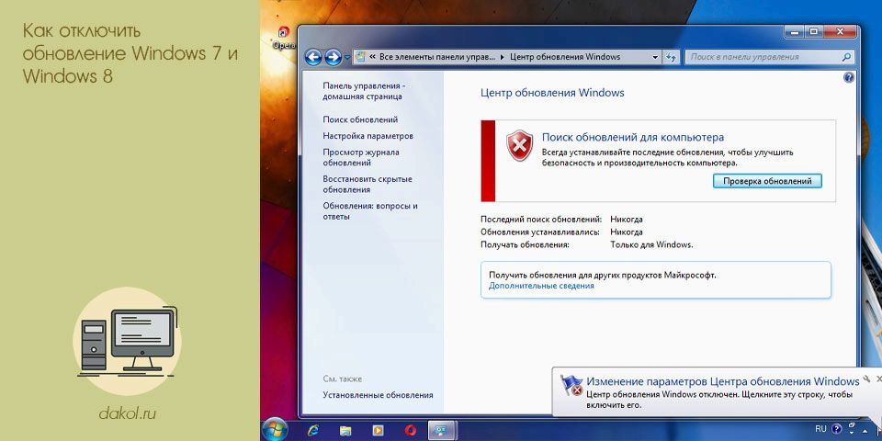Click the Action Center flag icon in notification
Screen dimensions: 882x441
(x=571, y=386)
